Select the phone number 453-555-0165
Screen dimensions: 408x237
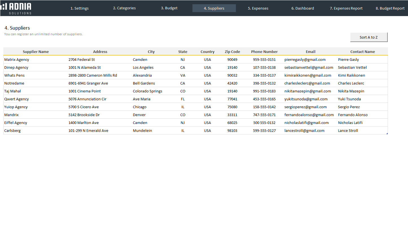264,99
